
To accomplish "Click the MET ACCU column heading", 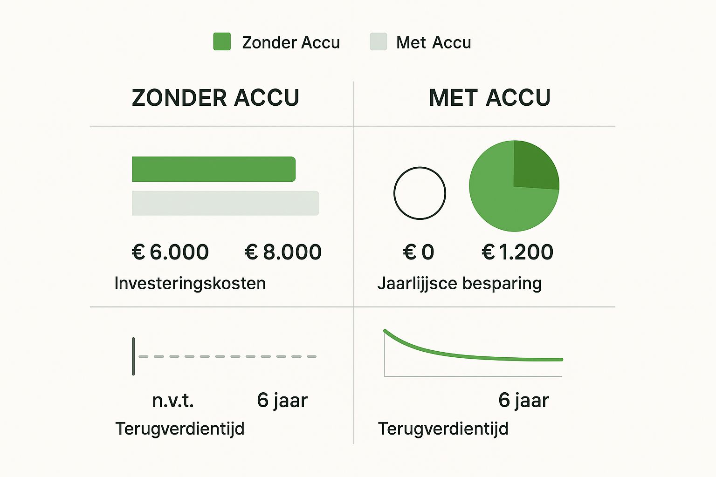I will click(489, 98).
